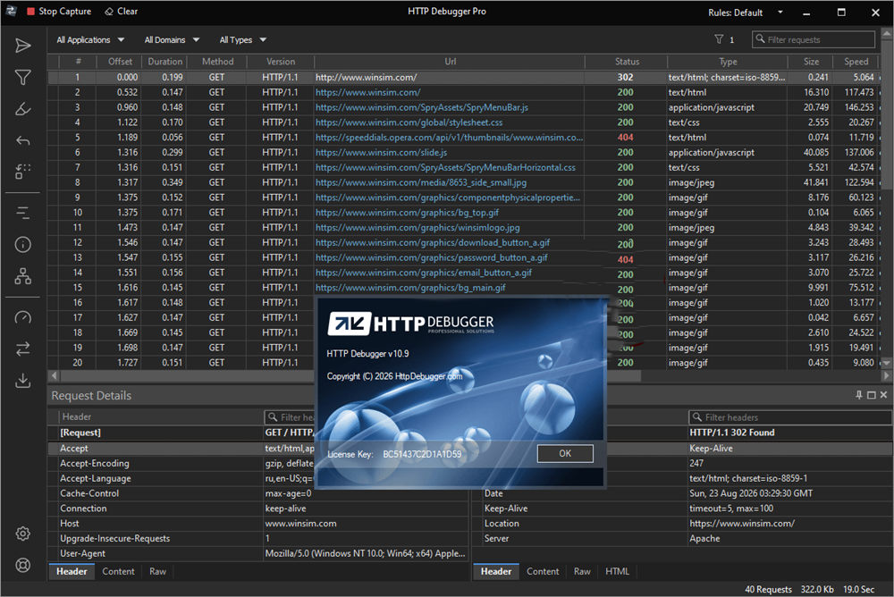Click the speedometer gauge icon in sidebar
The height and width of the screenshot is (597, 894).
tap(23, 317)
